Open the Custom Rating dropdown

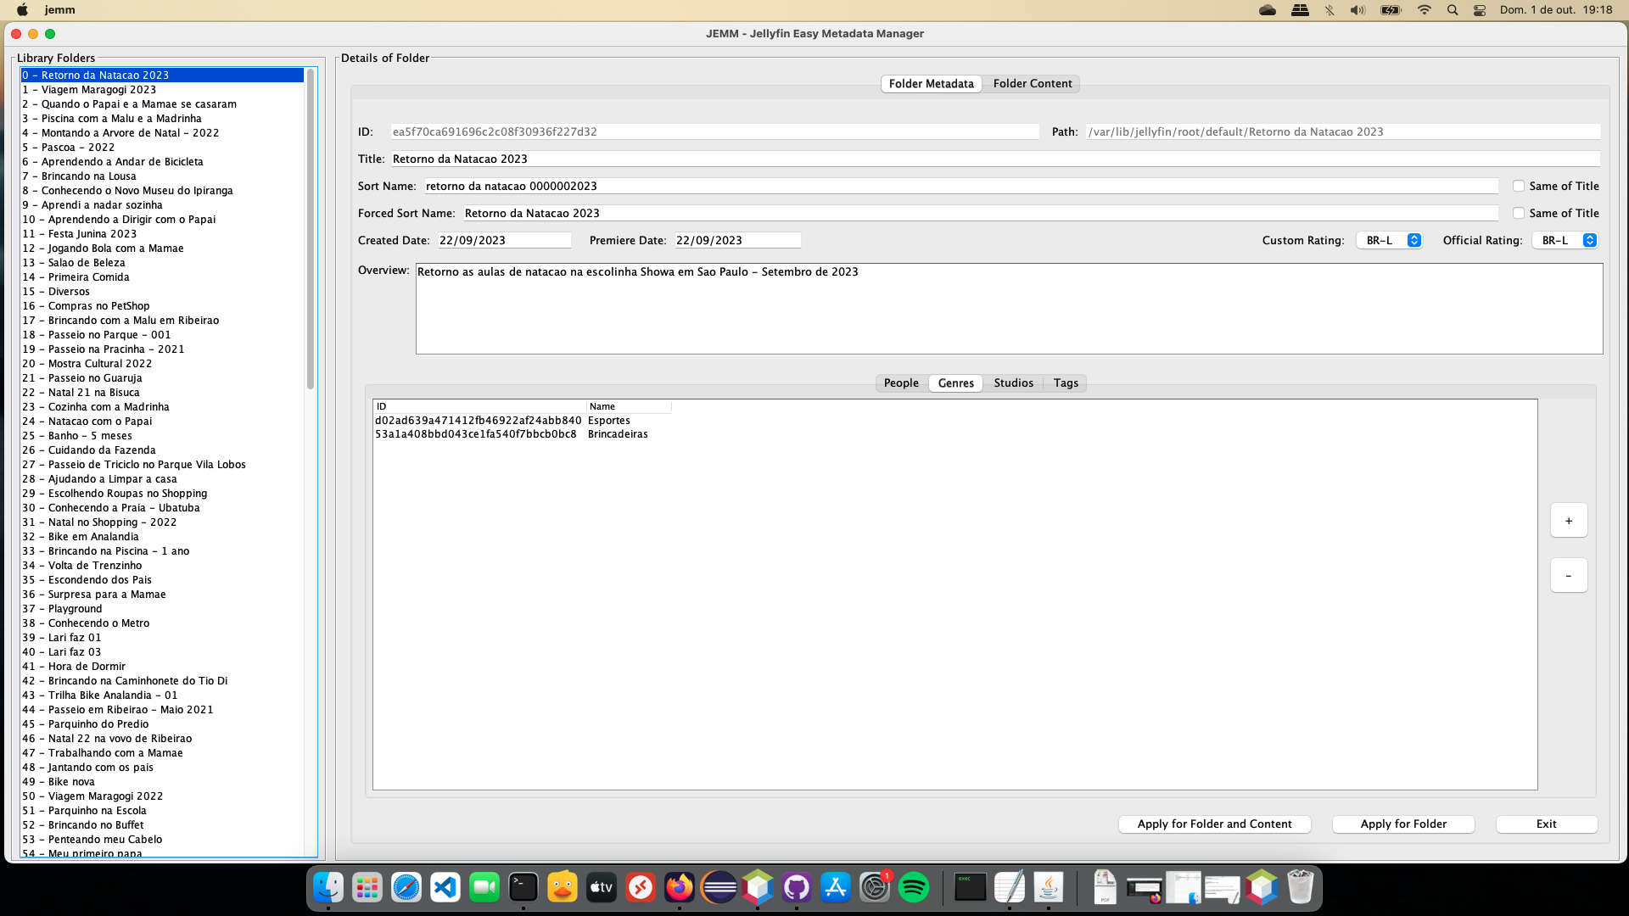pyautogui.click(x=1390, y=240)
